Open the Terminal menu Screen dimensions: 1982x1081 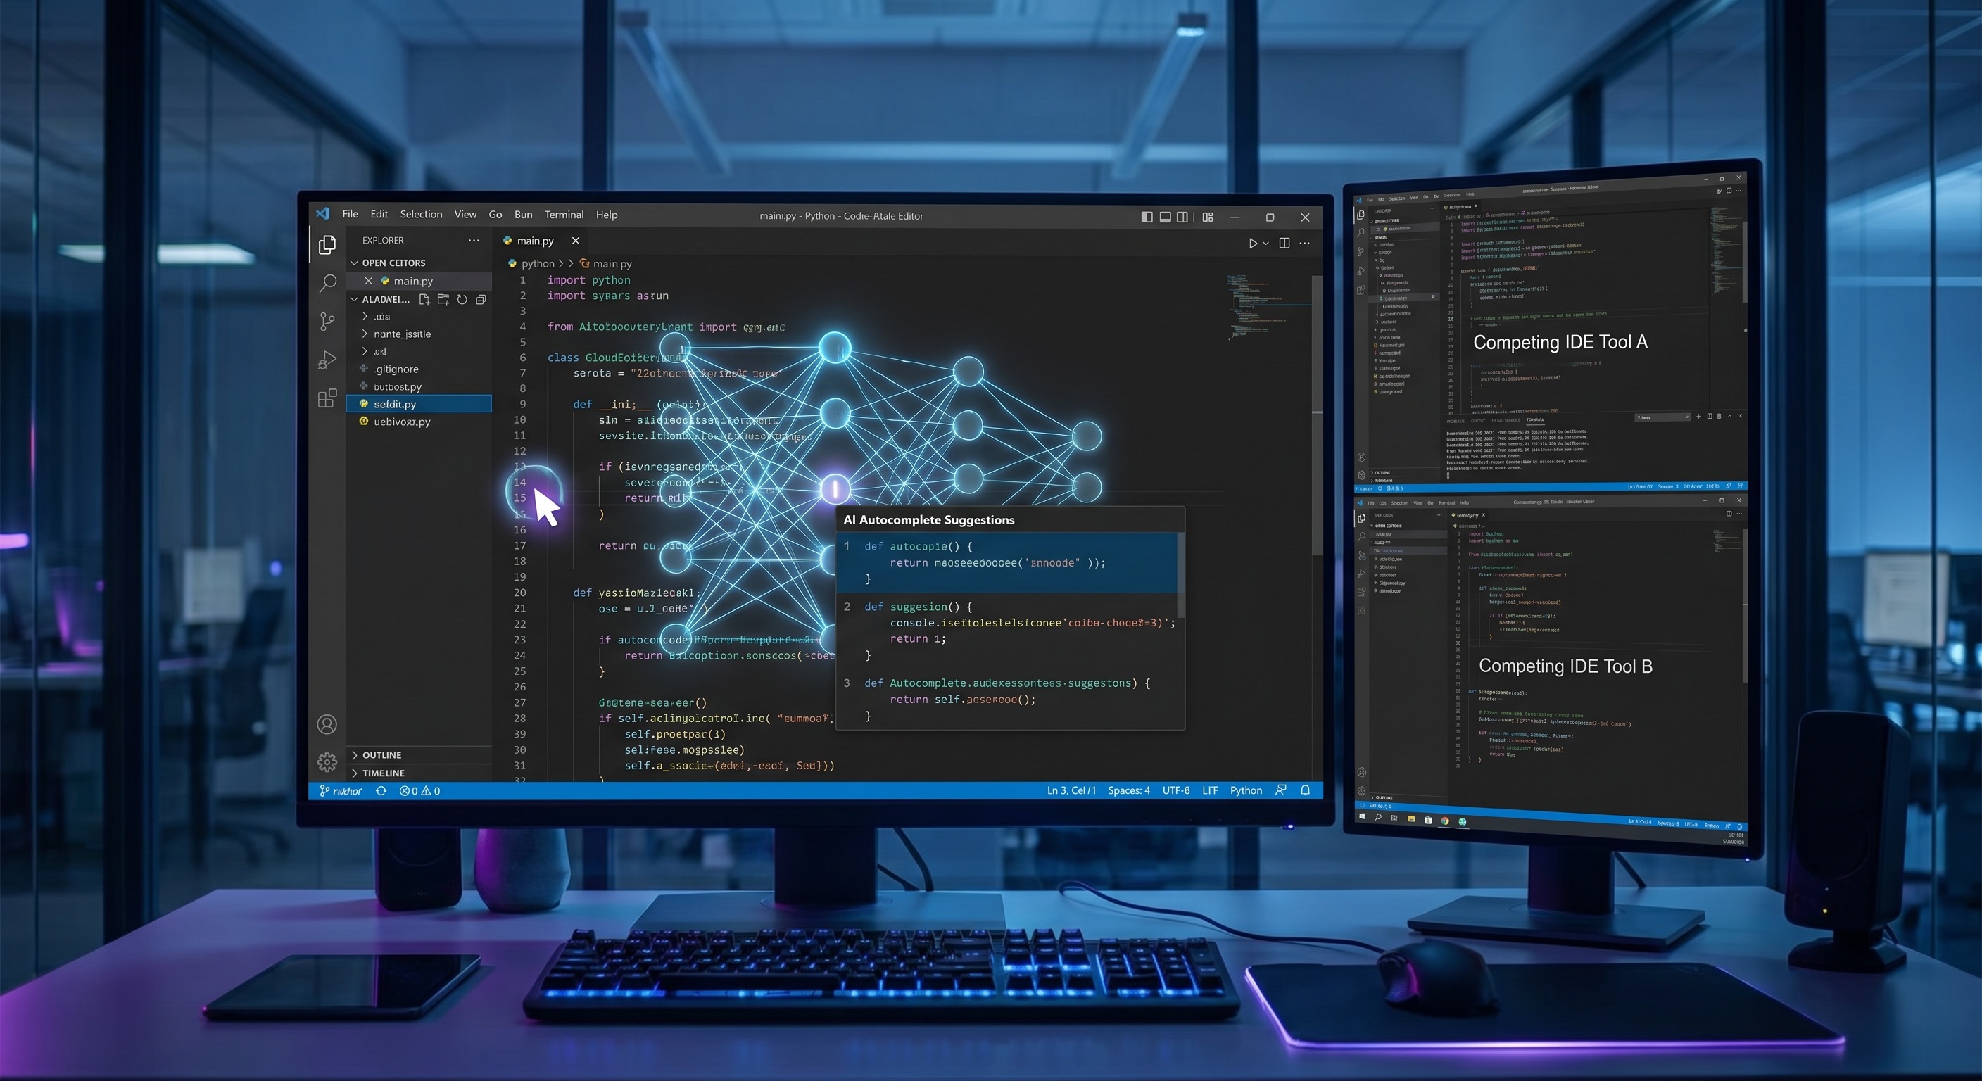coord(564,215)
